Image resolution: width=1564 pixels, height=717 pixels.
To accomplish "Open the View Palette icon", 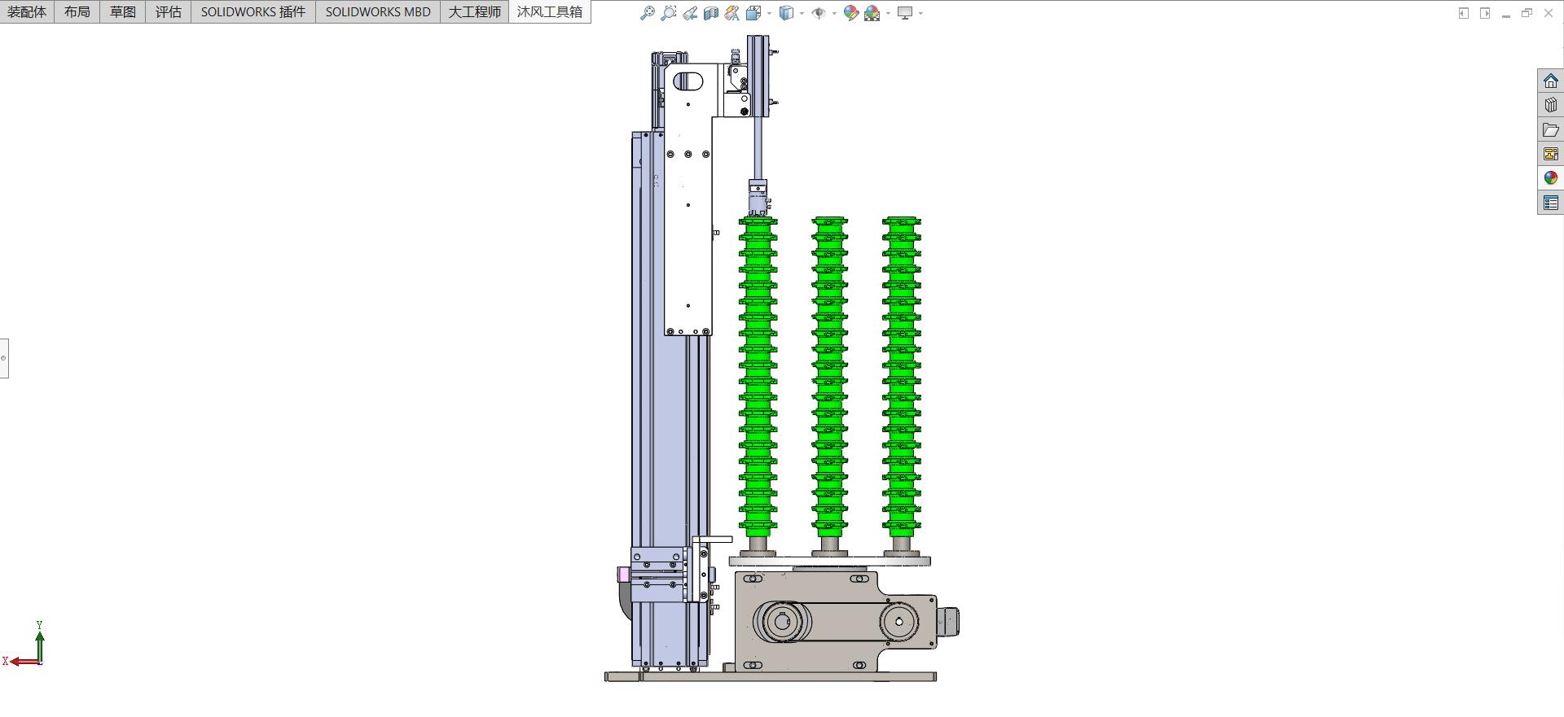I will click(x=1551, y=154).
